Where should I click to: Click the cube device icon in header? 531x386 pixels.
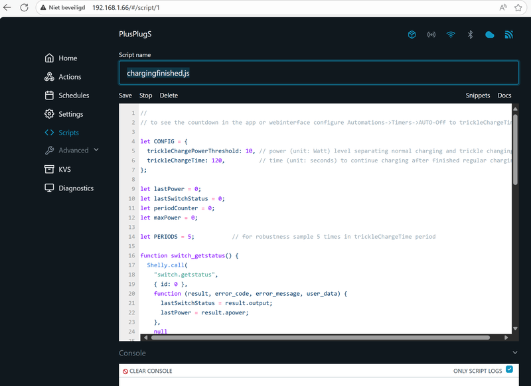(x=412, y=34)
